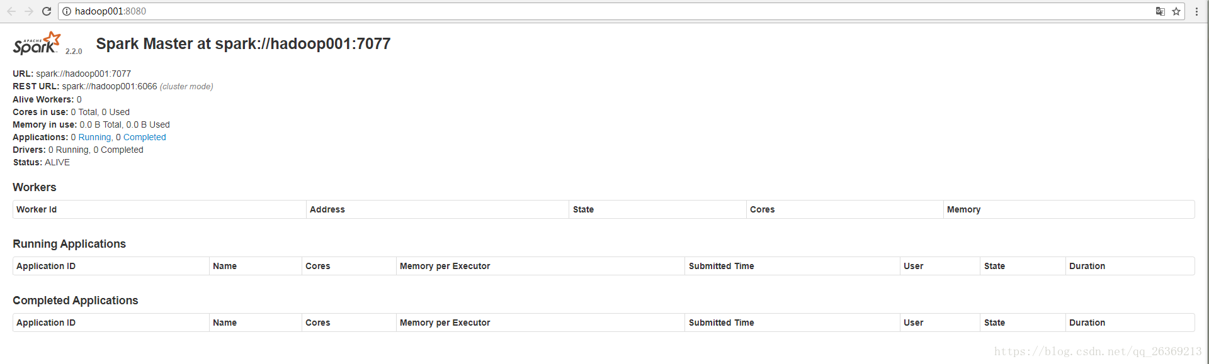Click the browser back arrow
The width and height of the screenshot is (1209, 364).
(x=11, y=11)
